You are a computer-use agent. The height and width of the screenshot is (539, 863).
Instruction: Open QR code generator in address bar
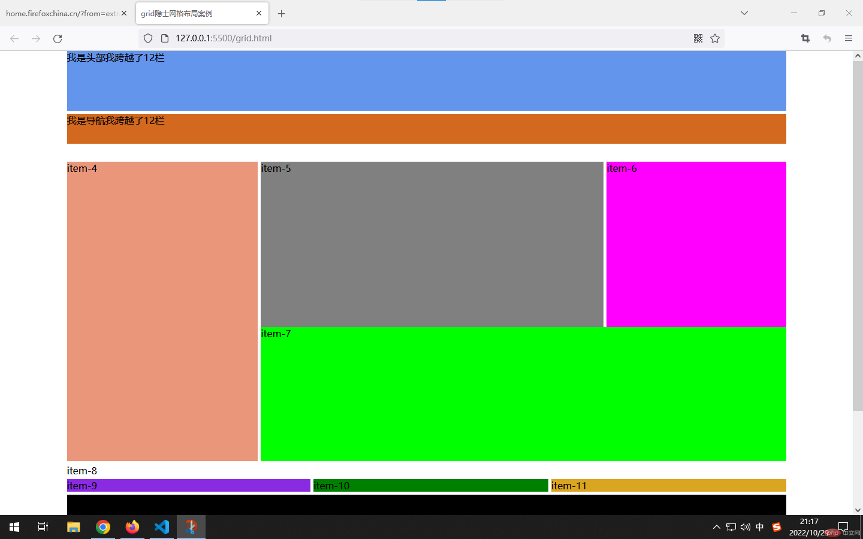(x=698, y=38)
